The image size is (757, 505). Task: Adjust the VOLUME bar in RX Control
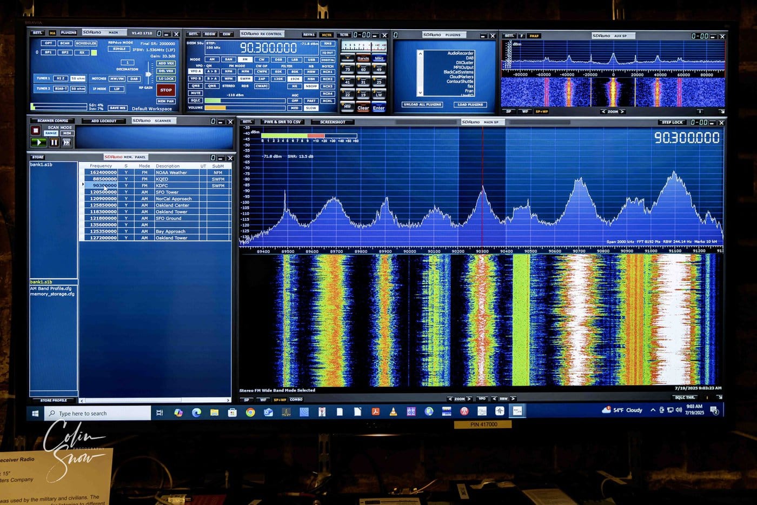(x=245, y=108)
